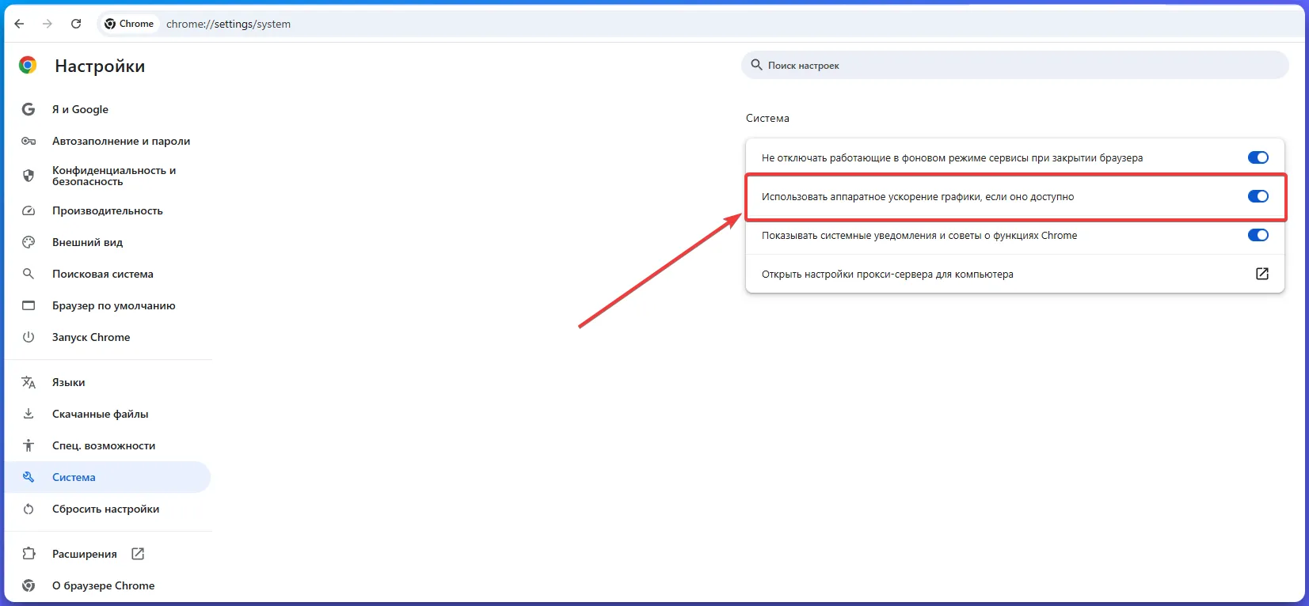
Task: Click the browser back arrow
Action: (19, 24)
